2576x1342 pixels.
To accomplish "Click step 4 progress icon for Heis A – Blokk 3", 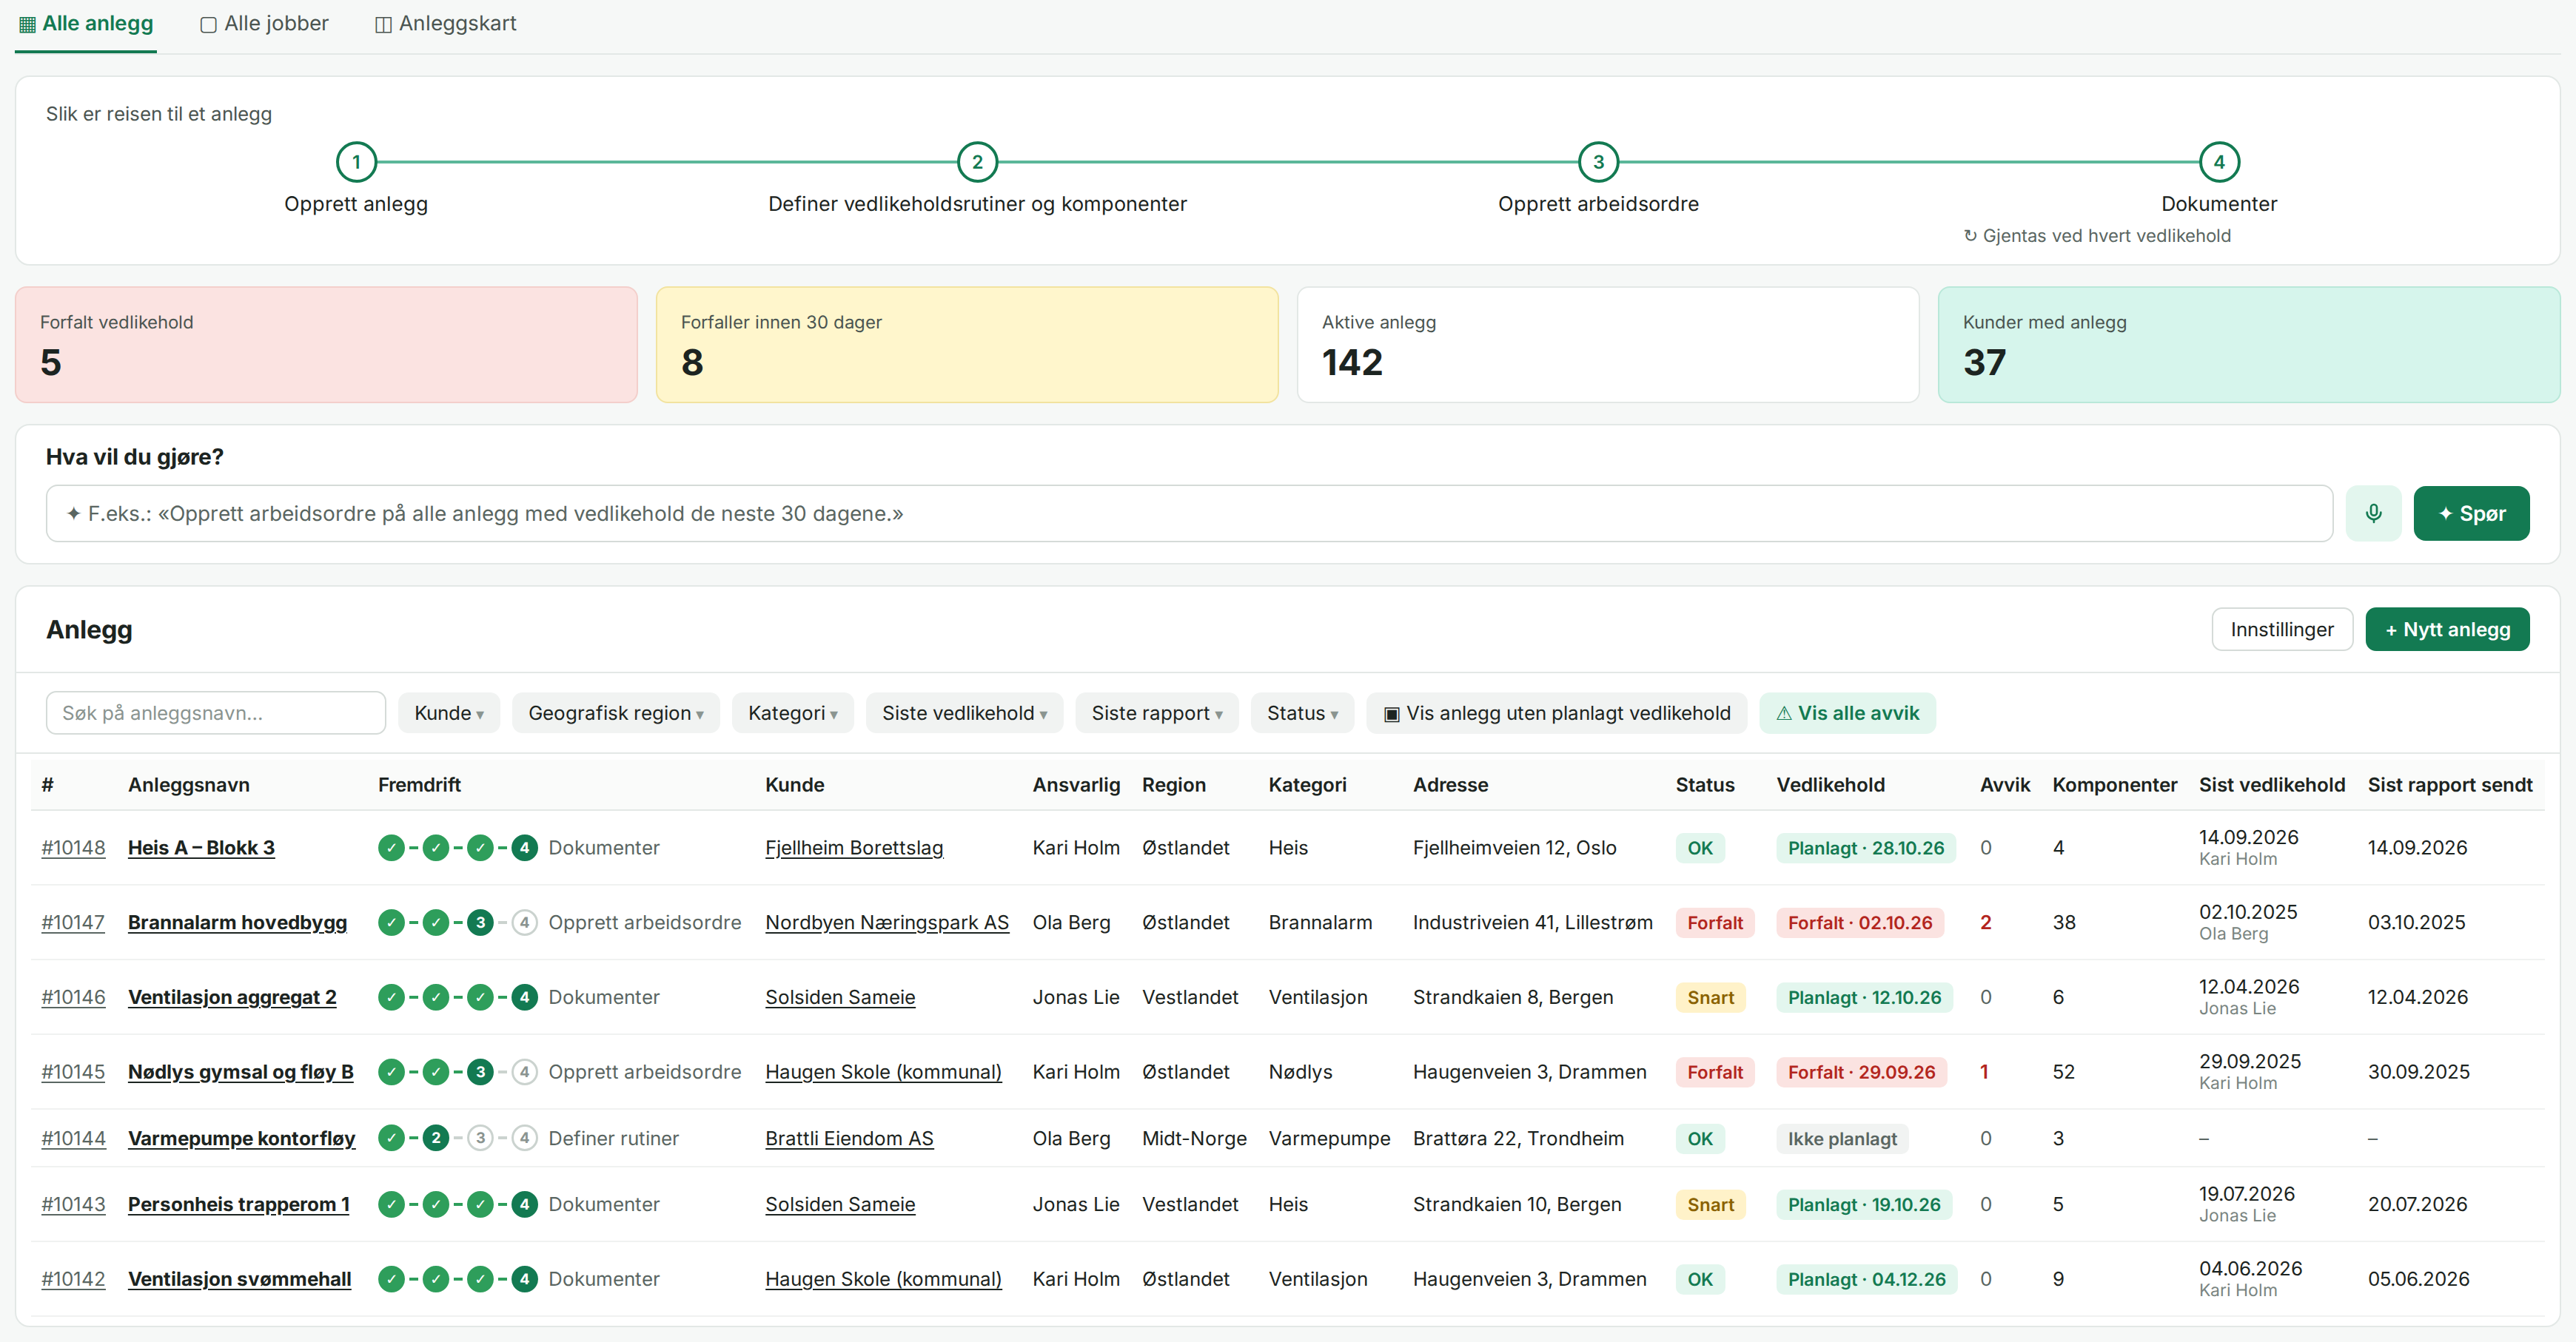I will 524,847.
